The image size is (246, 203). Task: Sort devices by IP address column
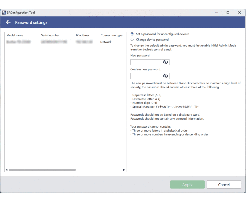[x=83, y=35]
